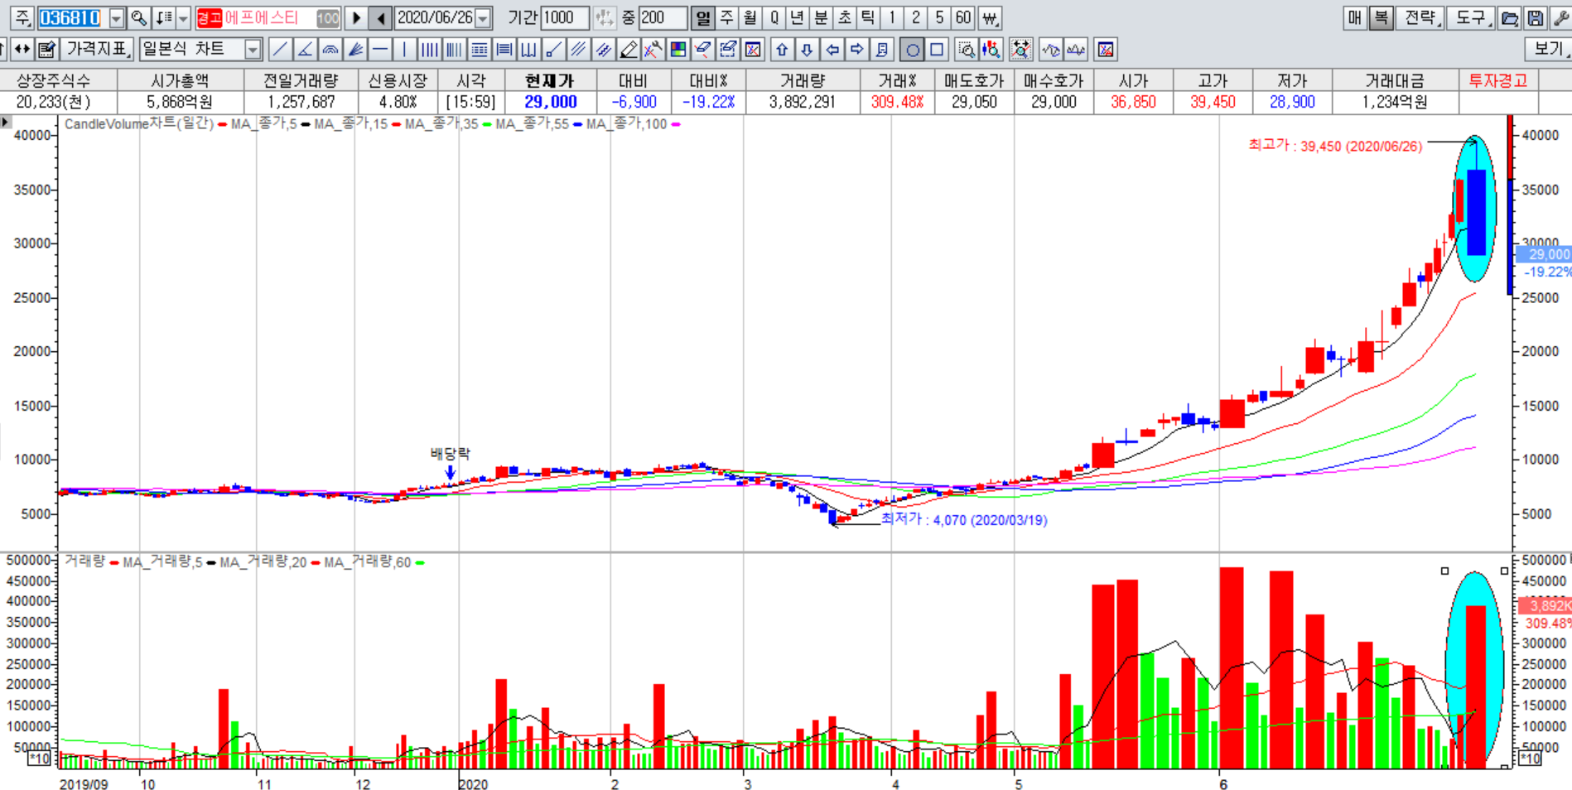Switch to monthly (월) chart period
The height and width of the screenshot is (790, 1572).
[x=750, y=17]
